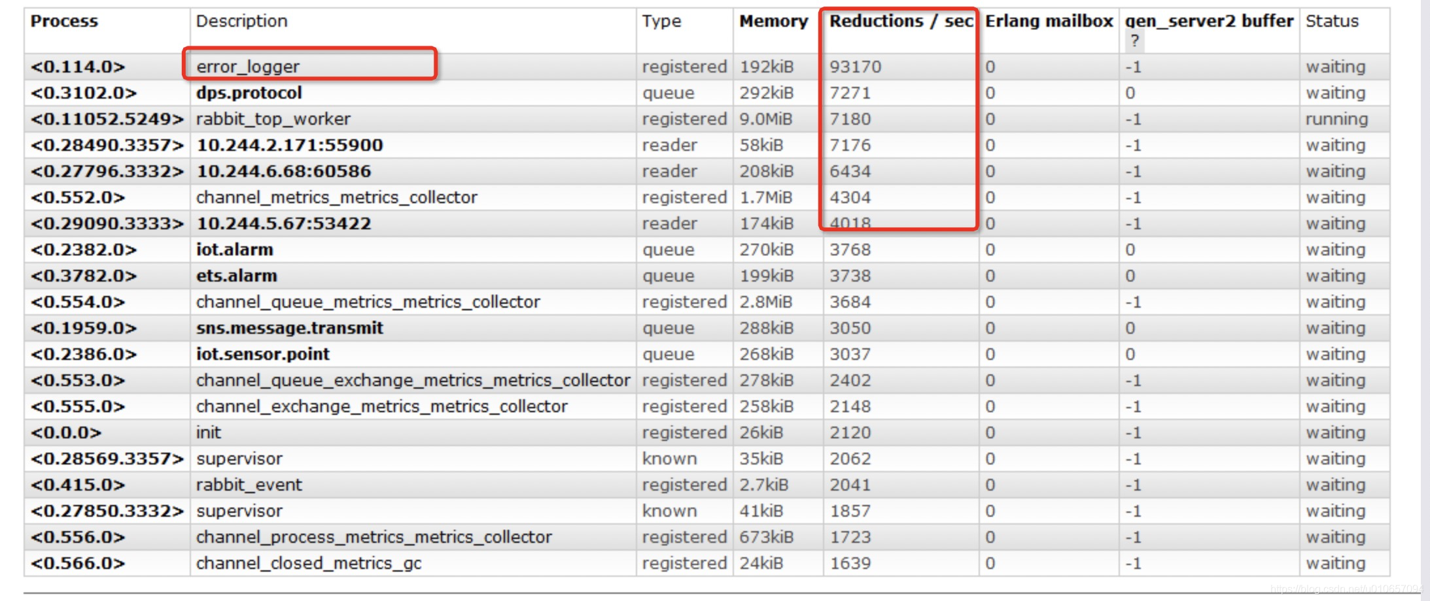Open connection 10.244.5.67:53422
This screenshot has height=601, width=1430.
284,223
